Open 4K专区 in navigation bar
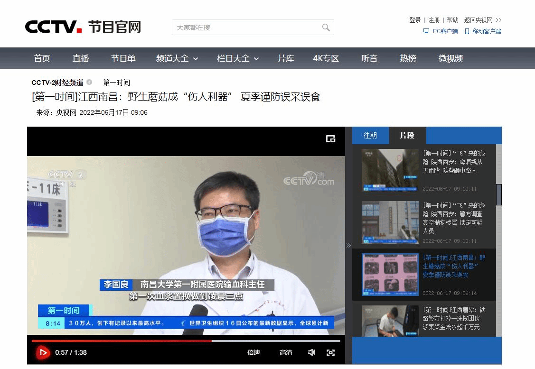The height and width of the screenshot is (369, 535). coord(326,58)
